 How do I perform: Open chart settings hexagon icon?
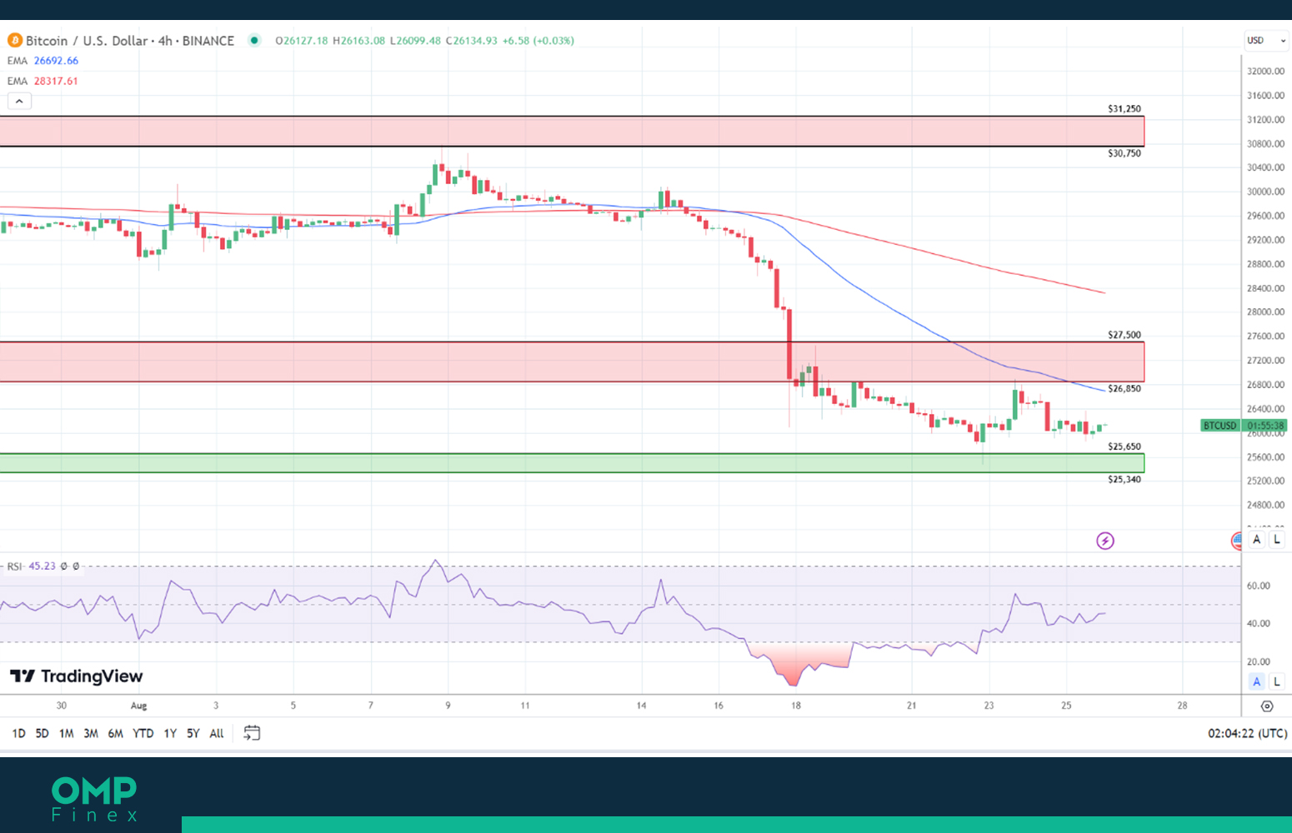pos(1267,706)
